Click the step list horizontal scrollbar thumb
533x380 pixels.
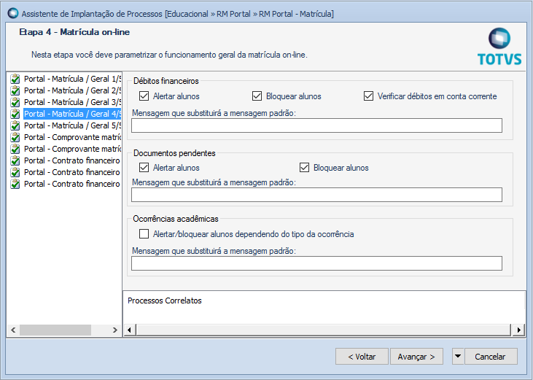pyautogui.click(x=55, y=330)
